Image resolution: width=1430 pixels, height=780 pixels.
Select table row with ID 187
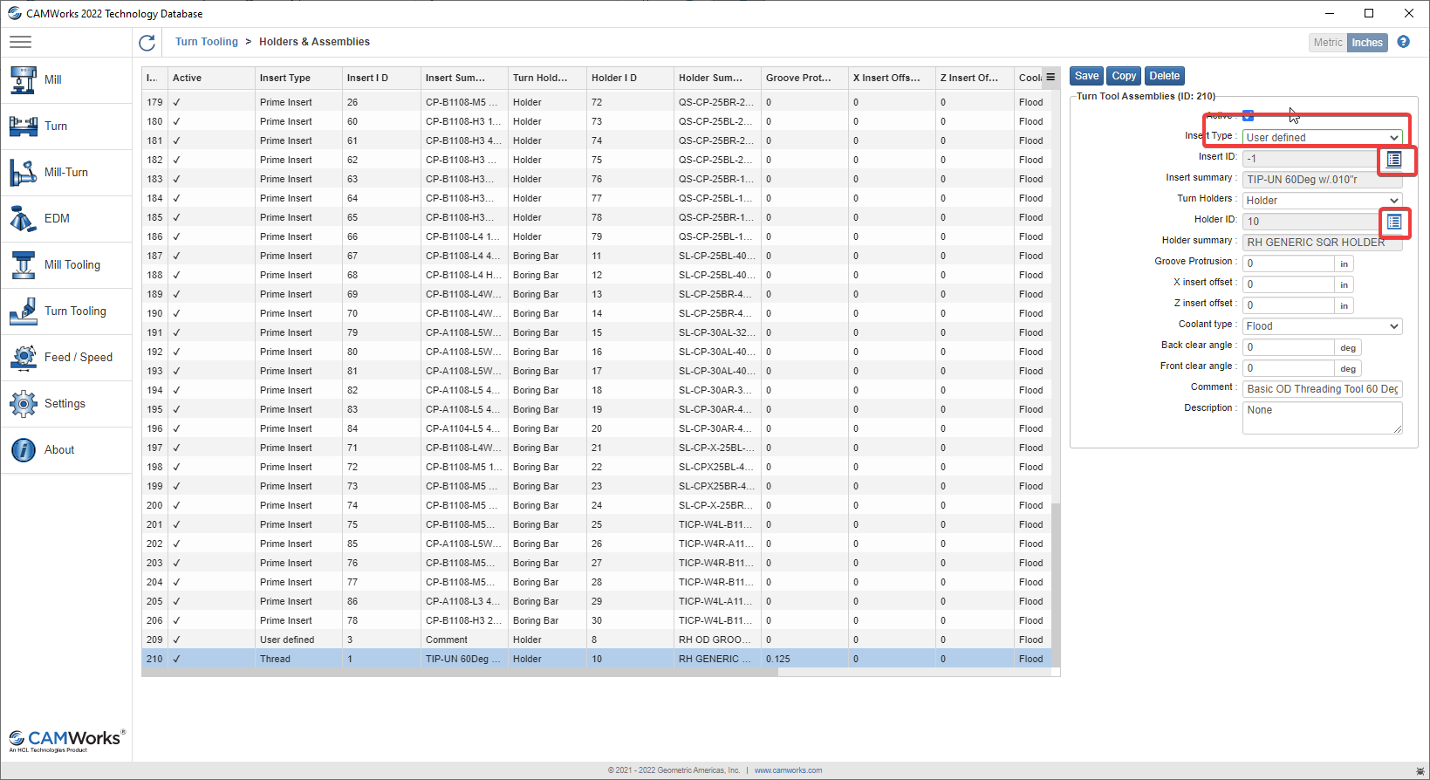tap(597, 256)
